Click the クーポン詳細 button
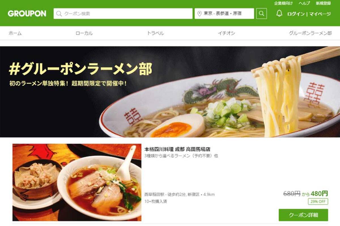The width and height of the screenshot is (340, 226). (x=303, y=215)
